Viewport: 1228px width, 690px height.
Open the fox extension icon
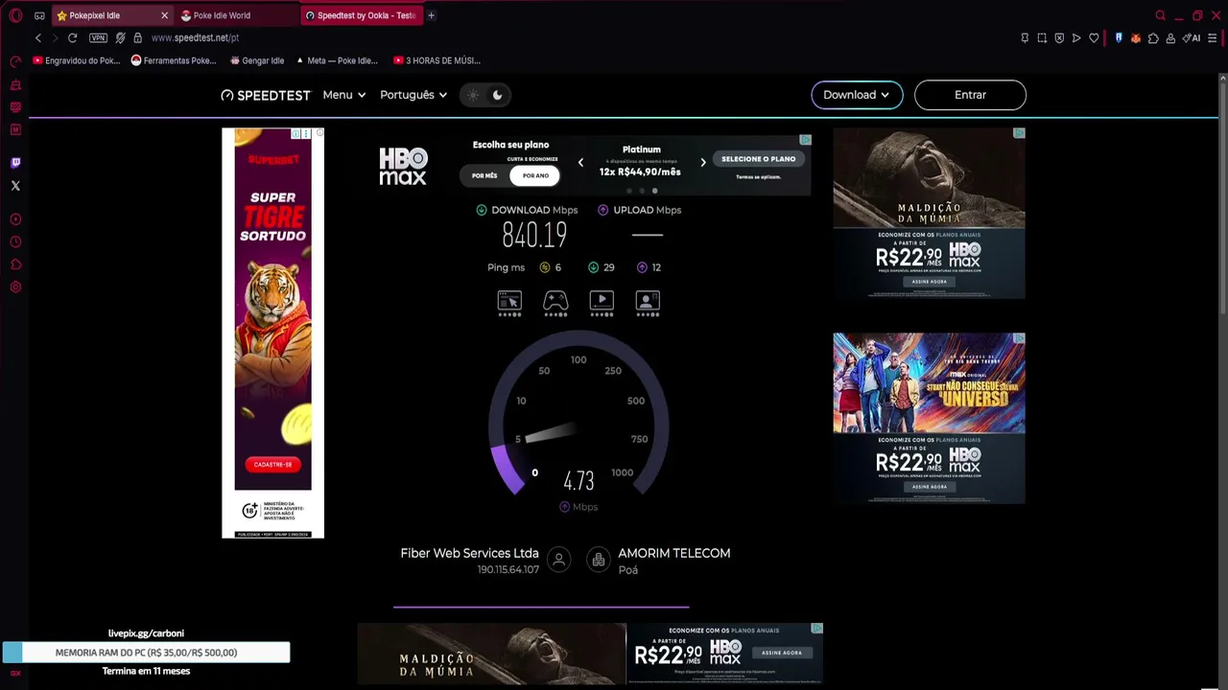1136,38
